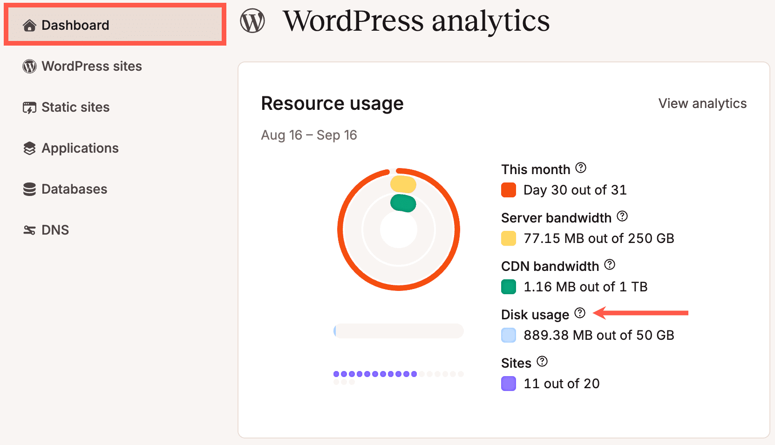Click the WordPress logo beside the title
Viewport: 775px width, 445px height.
point(252,21)
